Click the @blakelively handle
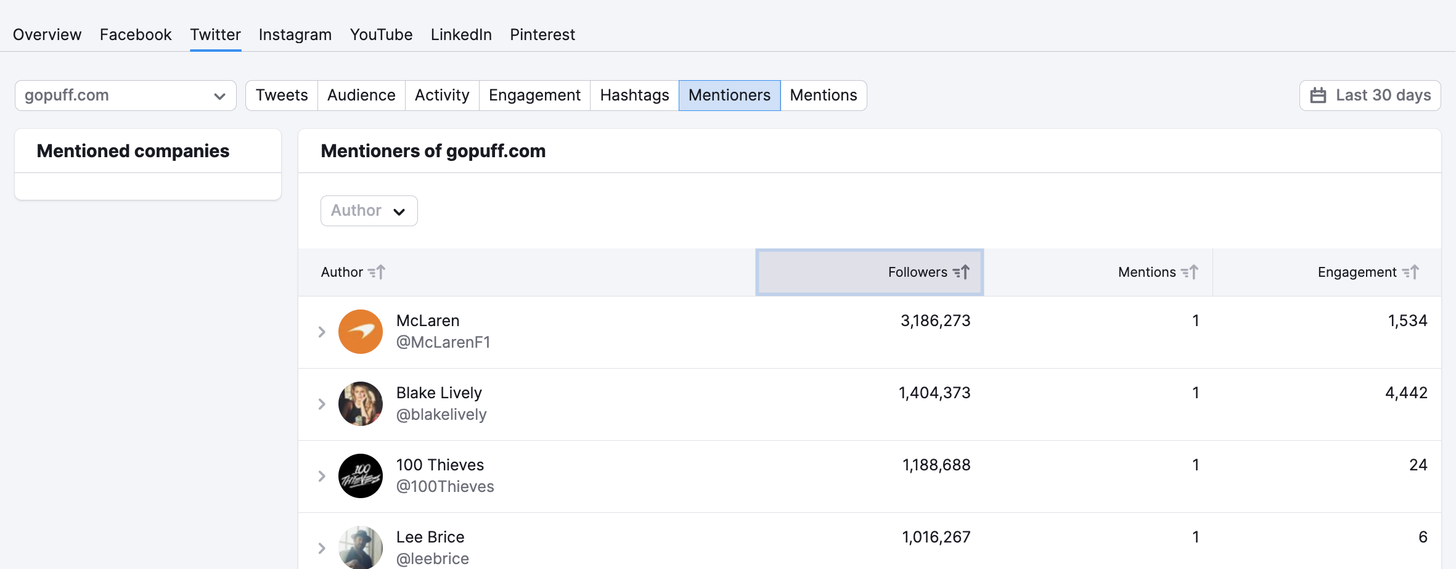 [x=441, y=414]
